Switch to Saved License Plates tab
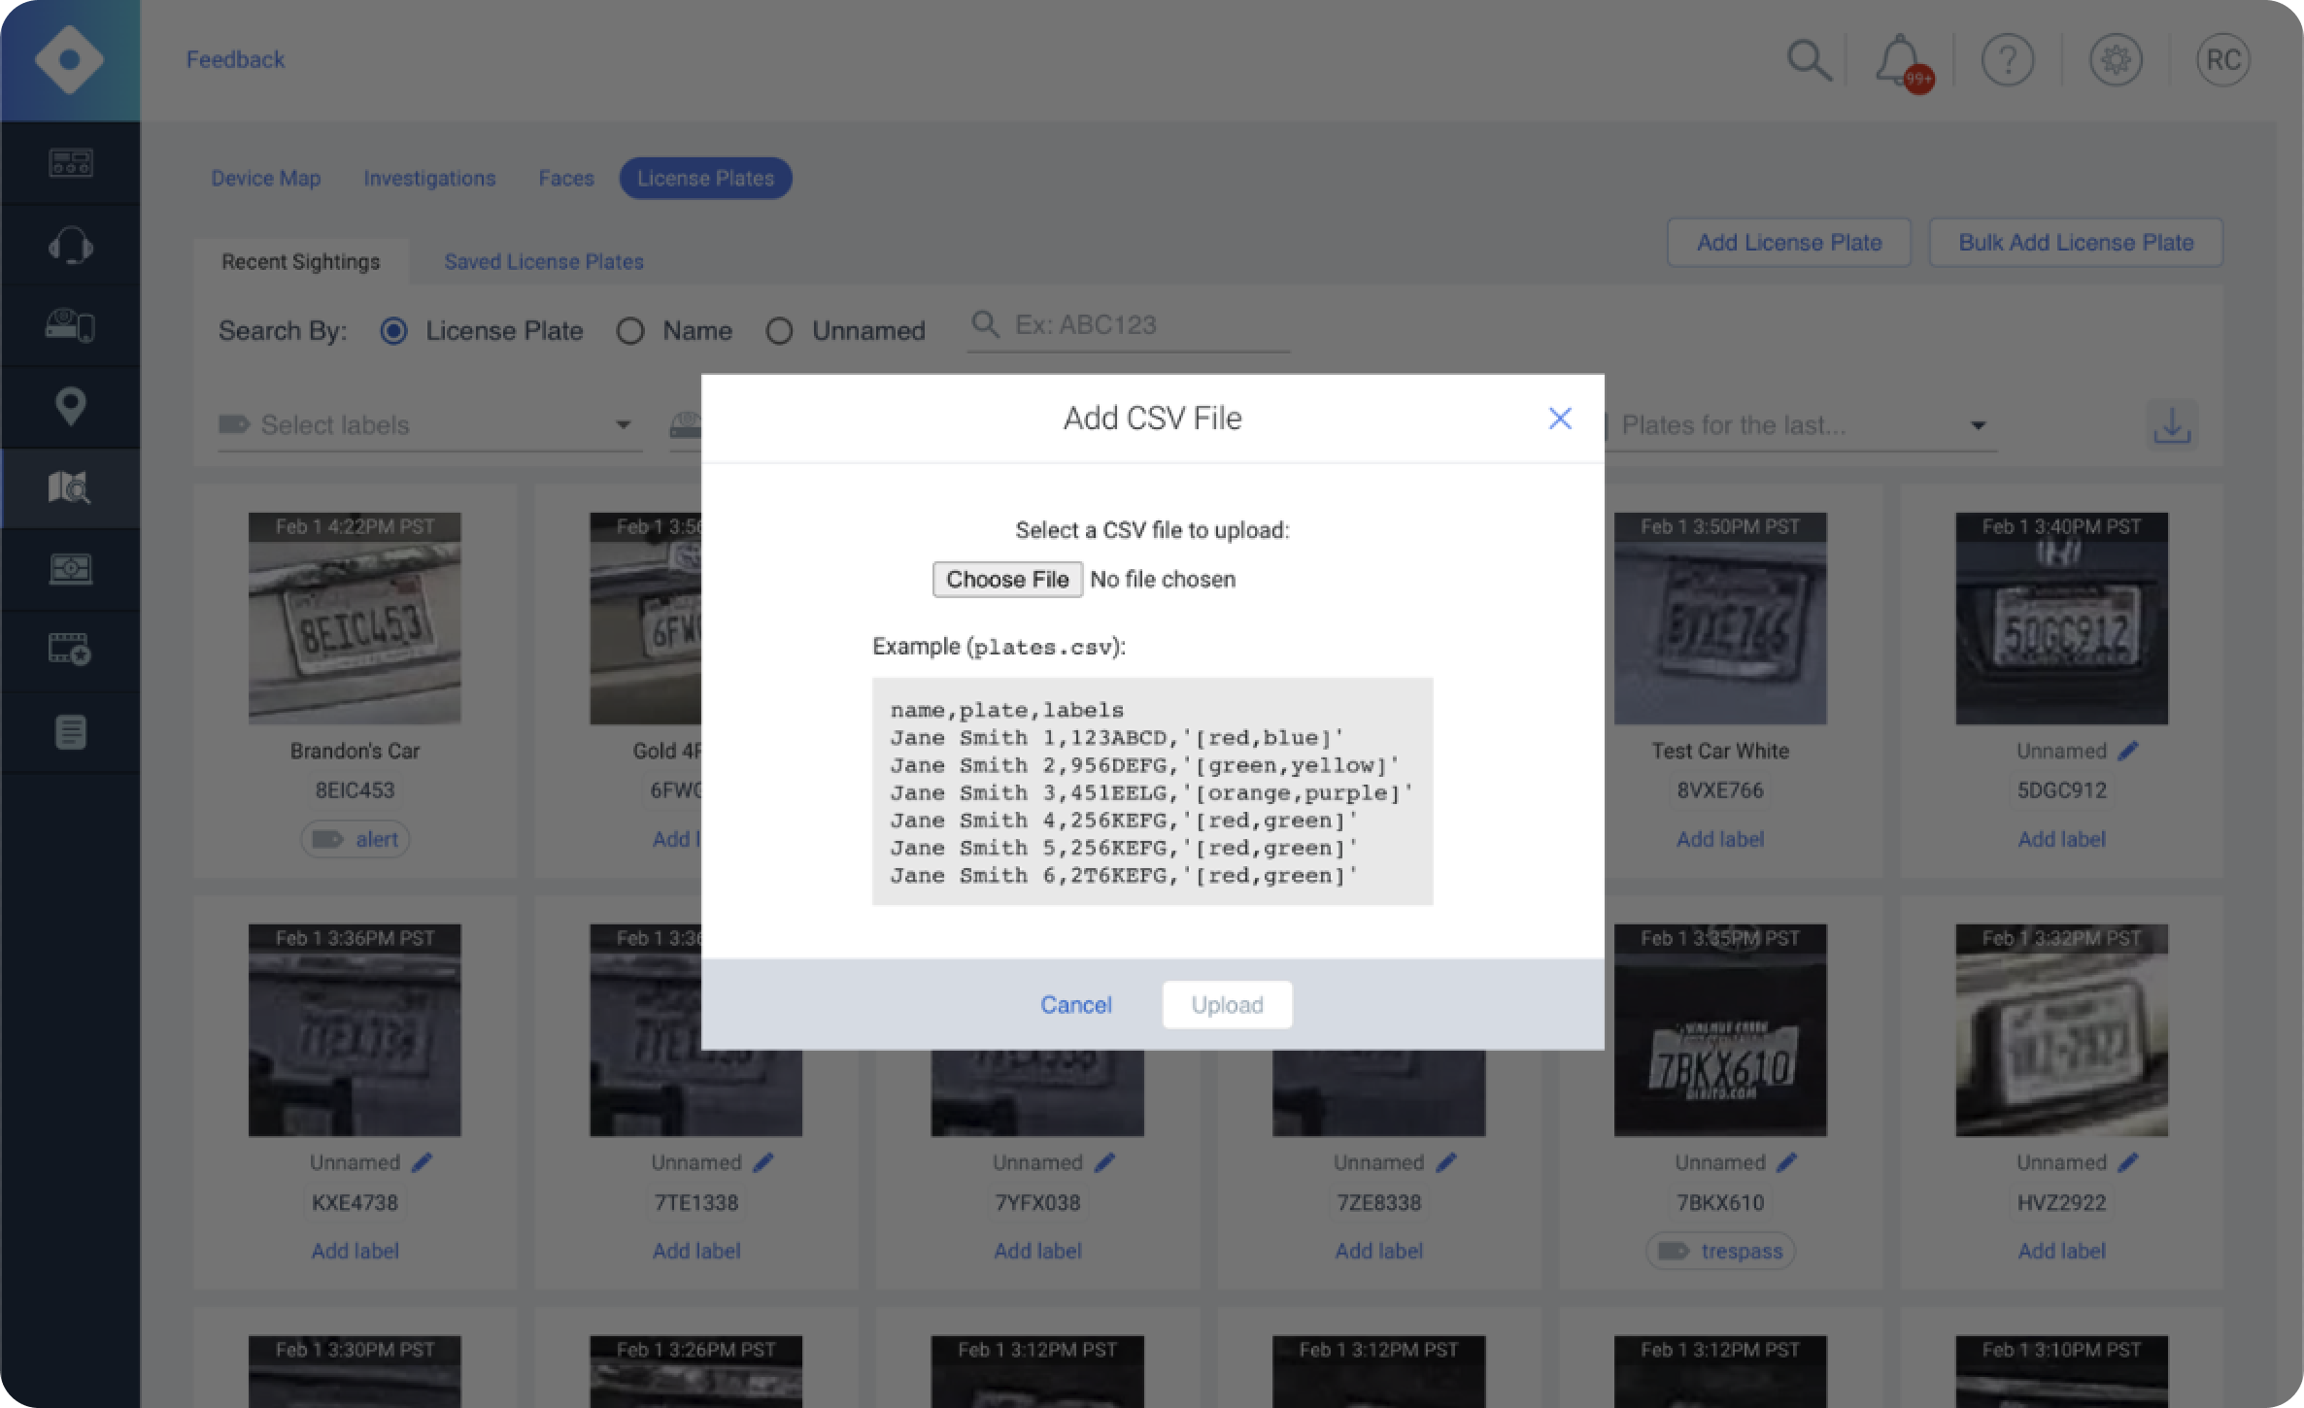The height and width of the screenshot is (1408, 2304). 543,261
